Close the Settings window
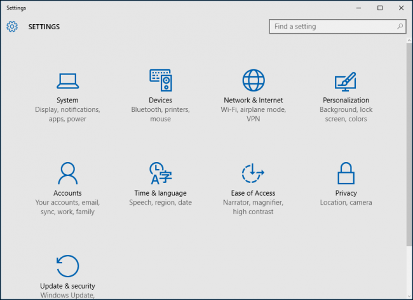 click(401, 8)
